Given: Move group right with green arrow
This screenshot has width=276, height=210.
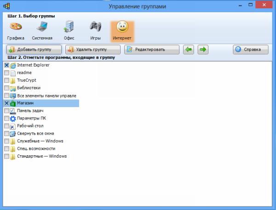Looking at the screenshot, I should 203,50.
